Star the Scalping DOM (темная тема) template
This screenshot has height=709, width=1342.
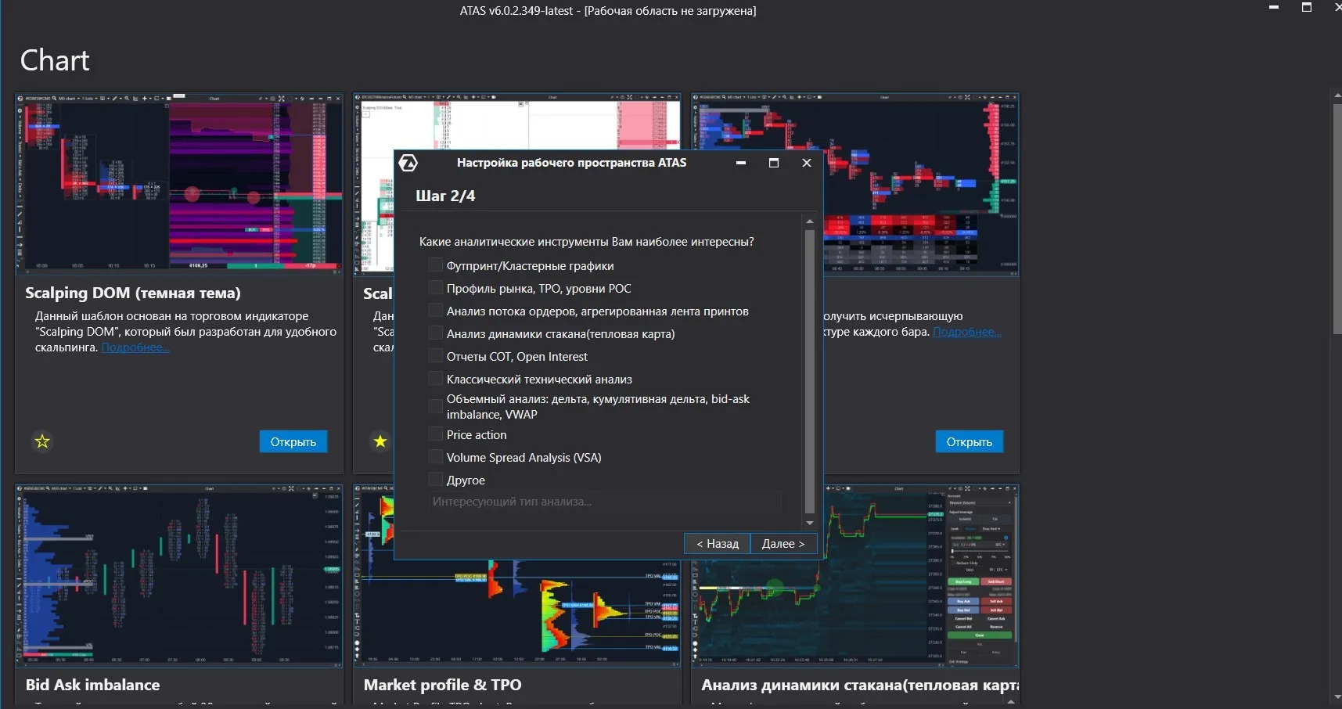(x=42, y=441)
